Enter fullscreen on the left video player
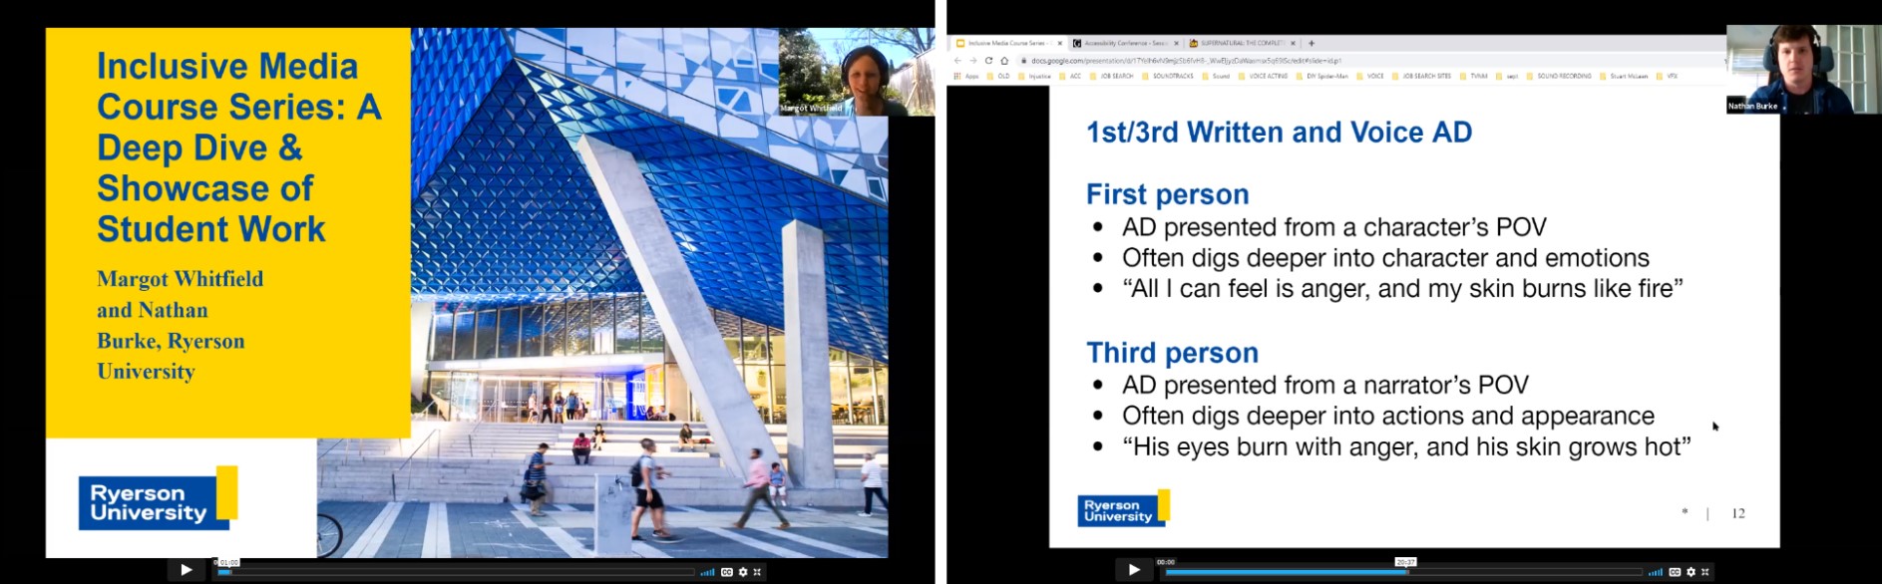The height and width of the screenshot is (584, 1882). tap(757, 572)
